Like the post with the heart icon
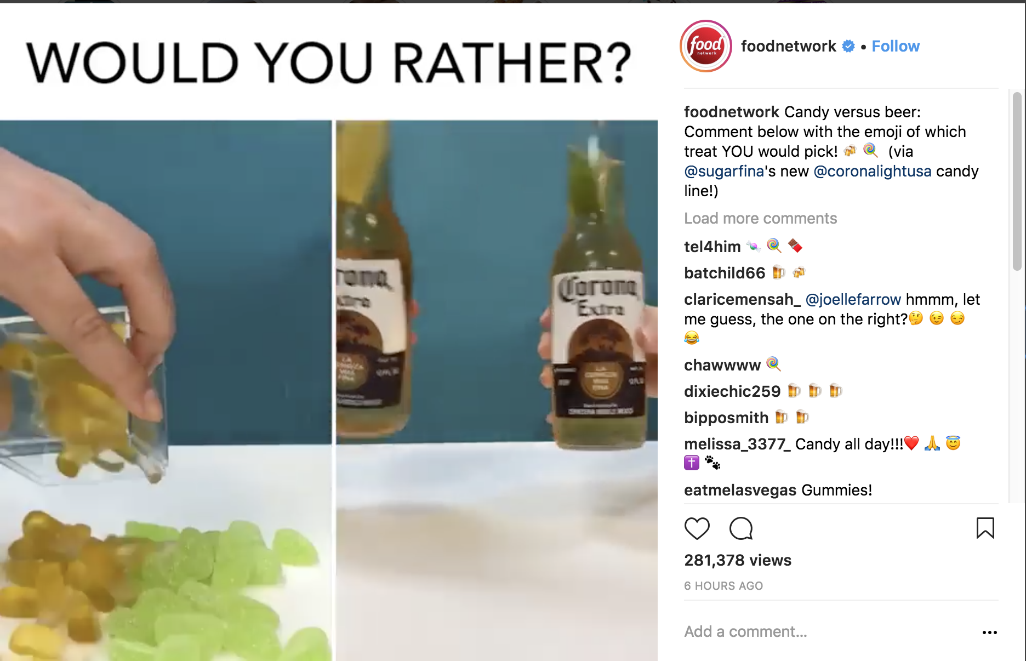This screenshot has width=1026, height=661. pyautogui.click(x=697, y=528)
